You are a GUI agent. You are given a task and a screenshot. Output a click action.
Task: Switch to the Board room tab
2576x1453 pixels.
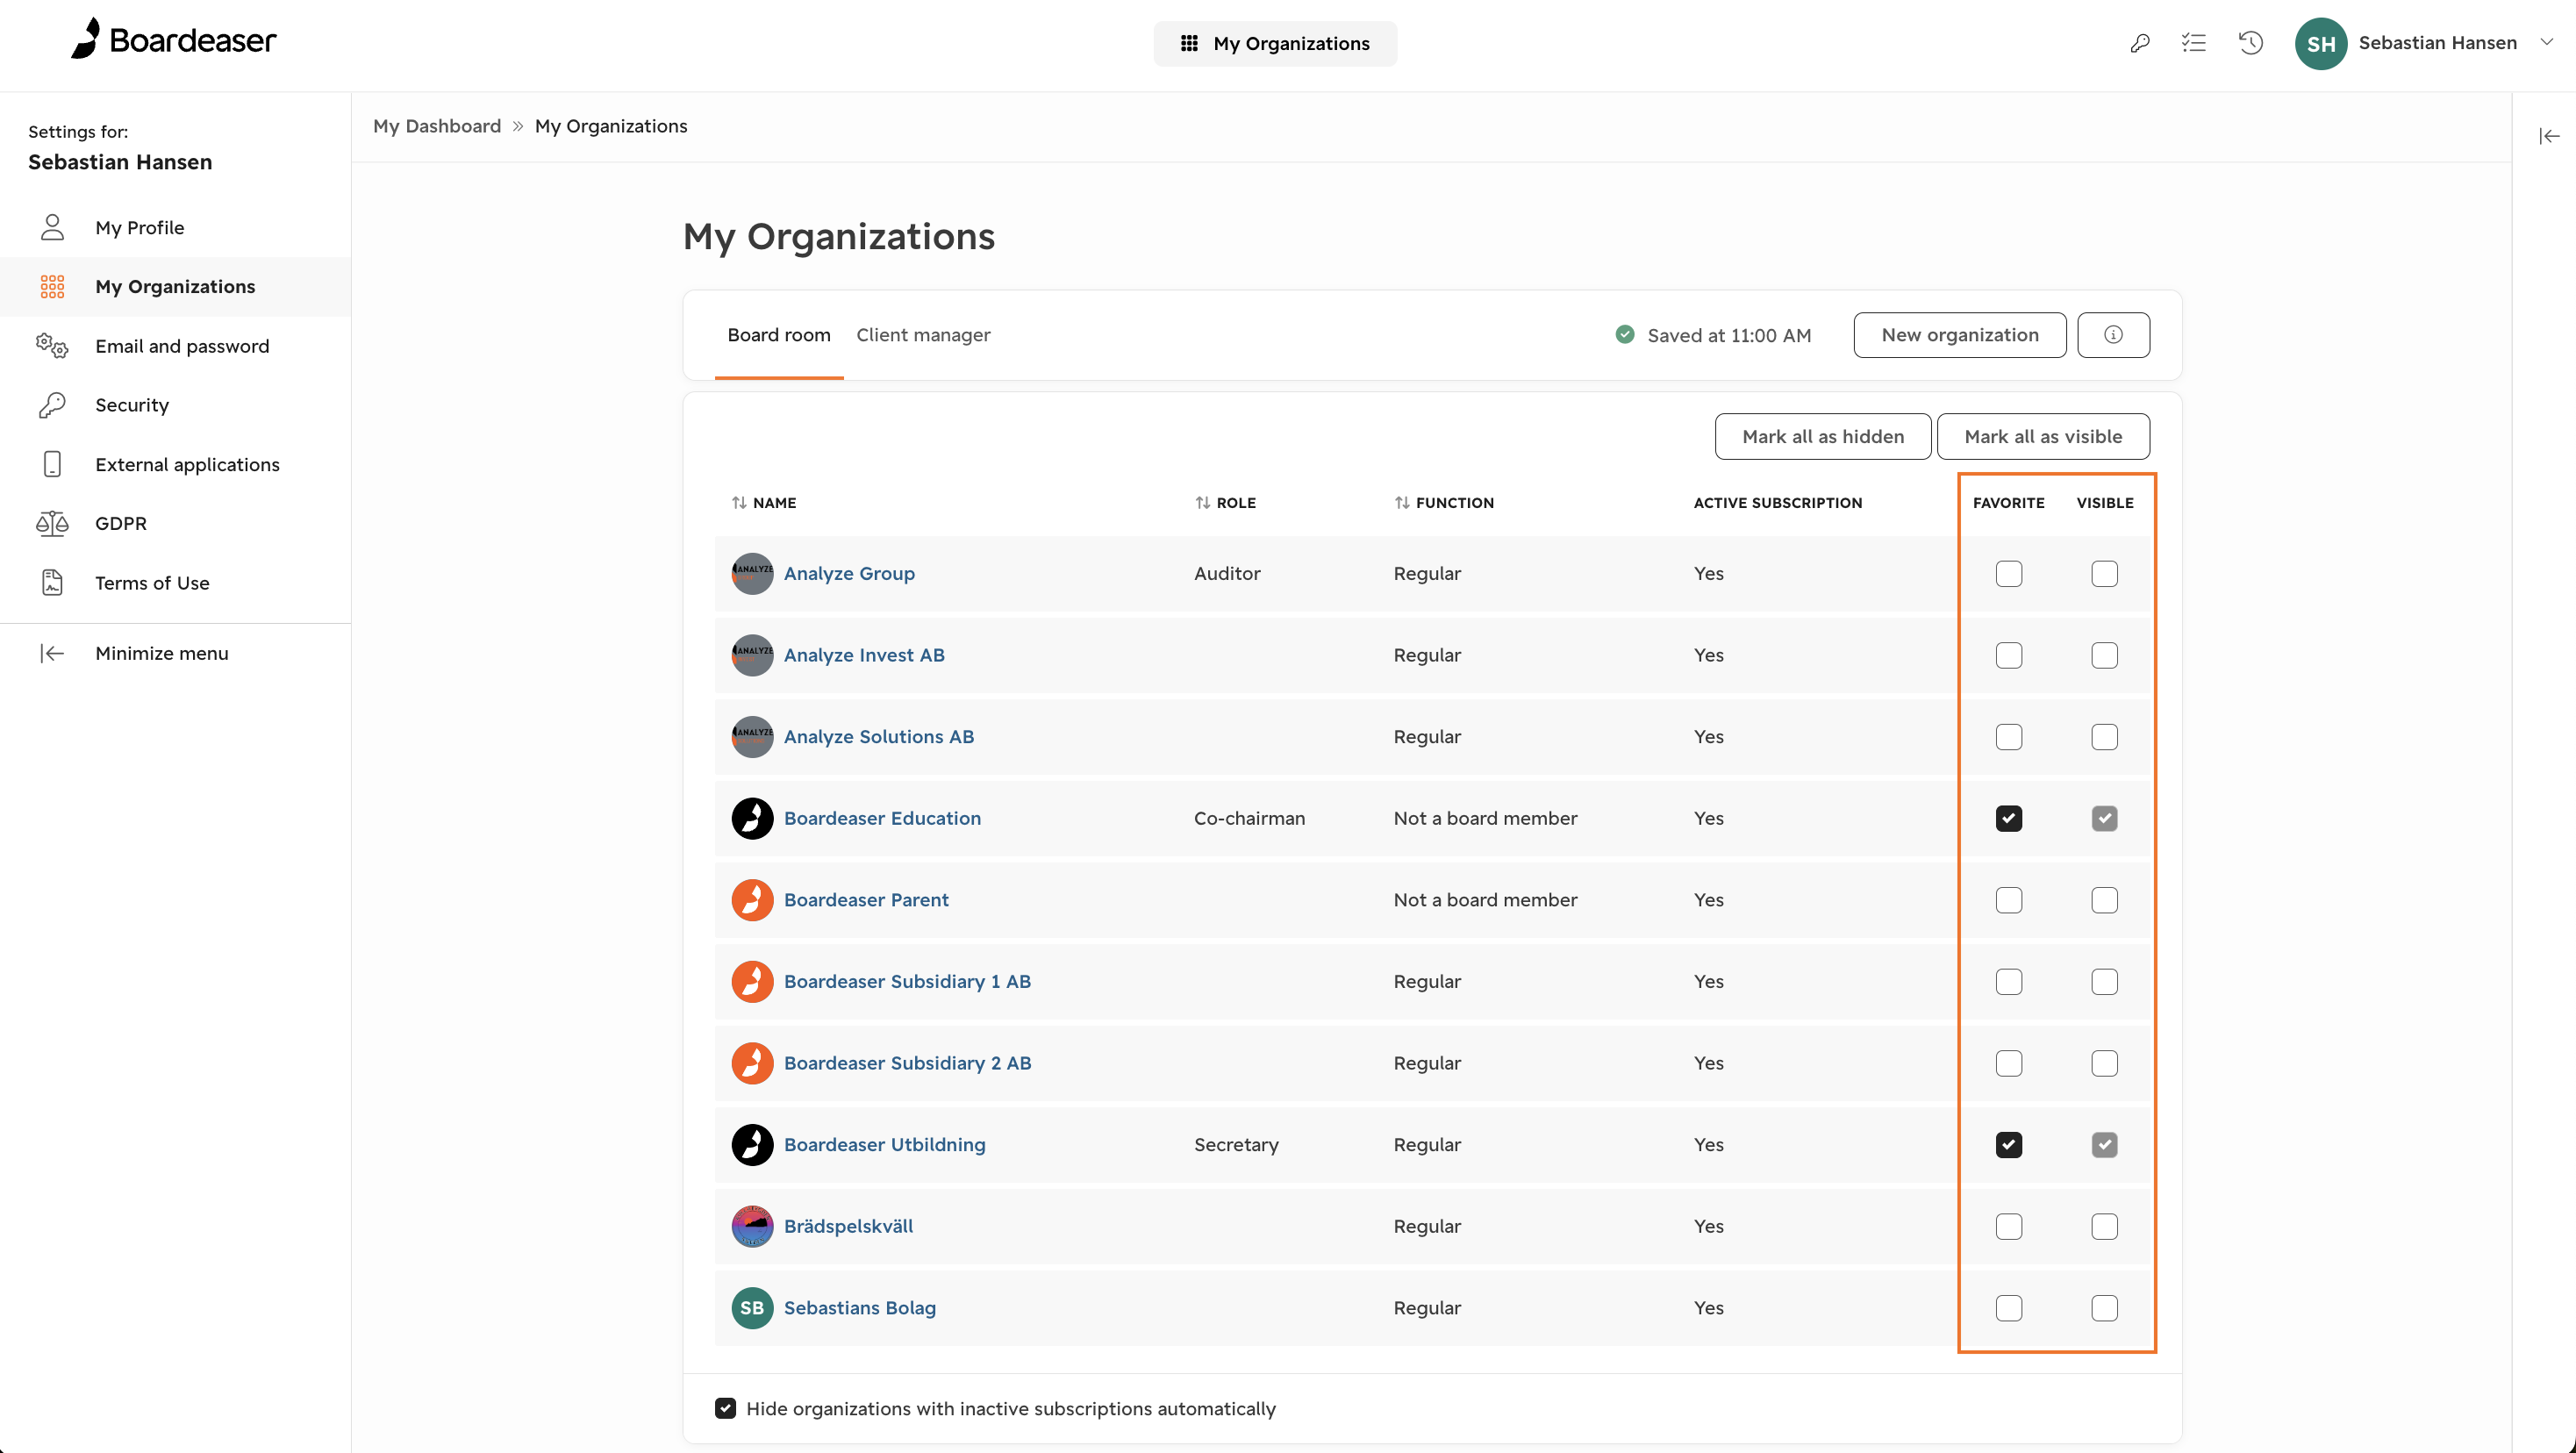[779, 335]
